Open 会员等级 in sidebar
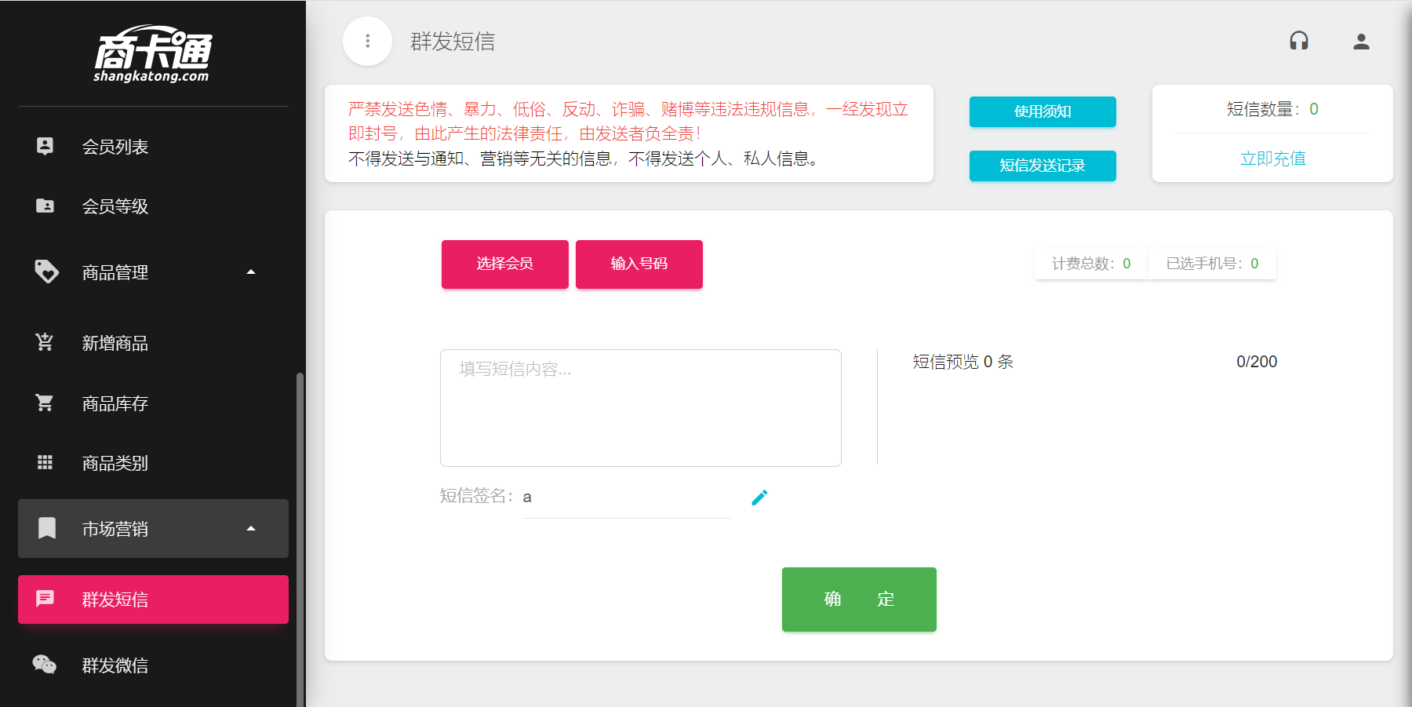This screenshot has height=707, width=1412. [x=153, y=206]
